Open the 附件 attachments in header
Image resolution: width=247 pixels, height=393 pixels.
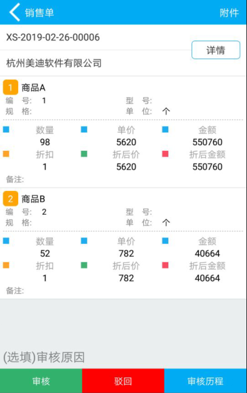(x=229, y=13)
